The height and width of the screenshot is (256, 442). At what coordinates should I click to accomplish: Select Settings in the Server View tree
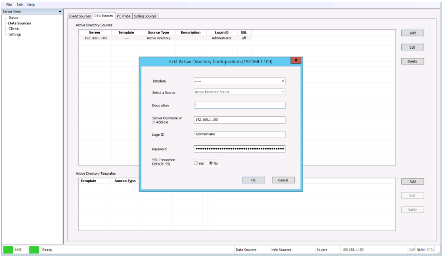(x=15, y=34)
